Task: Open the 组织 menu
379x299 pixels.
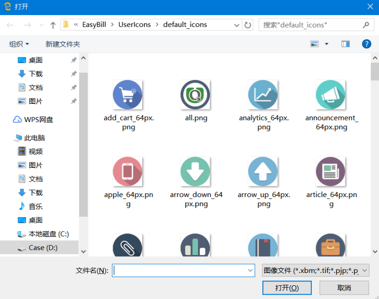Action: click(19, 44)
